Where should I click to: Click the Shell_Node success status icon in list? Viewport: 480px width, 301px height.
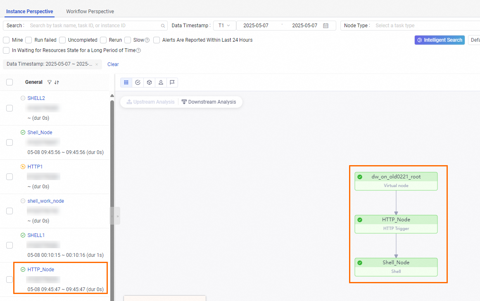(23, 133)
